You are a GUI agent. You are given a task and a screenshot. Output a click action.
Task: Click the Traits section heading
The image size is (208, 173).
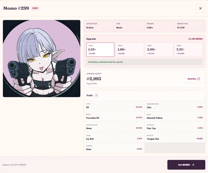(89, 95)
